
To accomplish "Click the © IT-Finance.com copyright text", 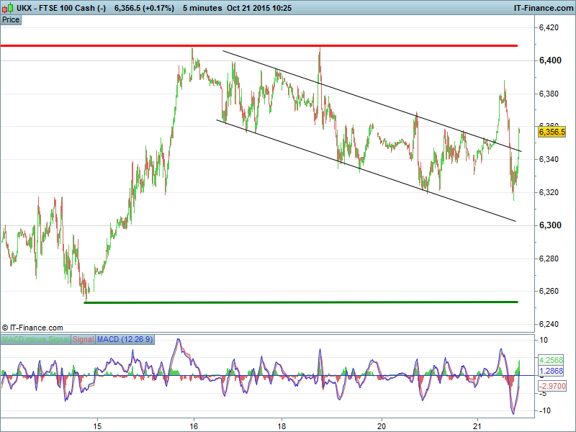I will (32, 328).
